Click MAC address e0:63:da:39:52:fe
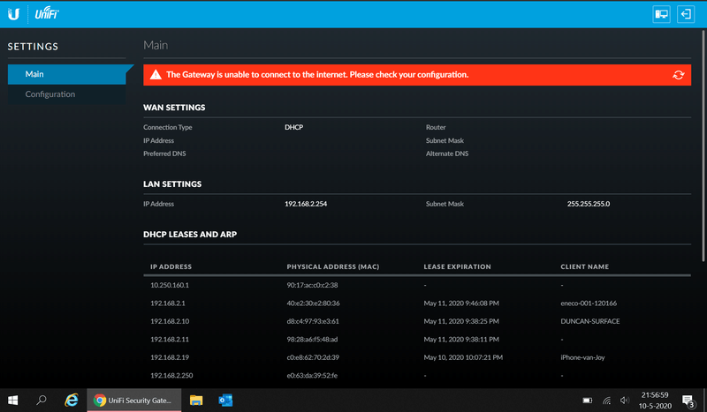Image resolution: width=707 pixels, height=412 pixels. coord(312,375)
